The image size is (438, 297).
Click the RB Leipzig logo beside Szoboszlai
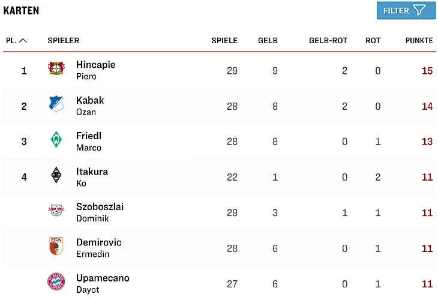(56, 211)
